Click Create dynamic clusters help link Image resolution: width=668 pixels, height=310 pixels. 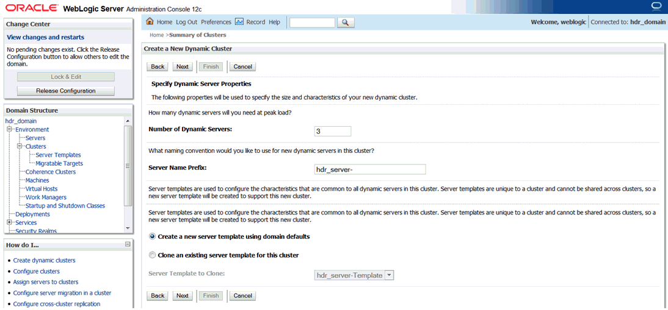pyautogui.click(x=45, y=260)
